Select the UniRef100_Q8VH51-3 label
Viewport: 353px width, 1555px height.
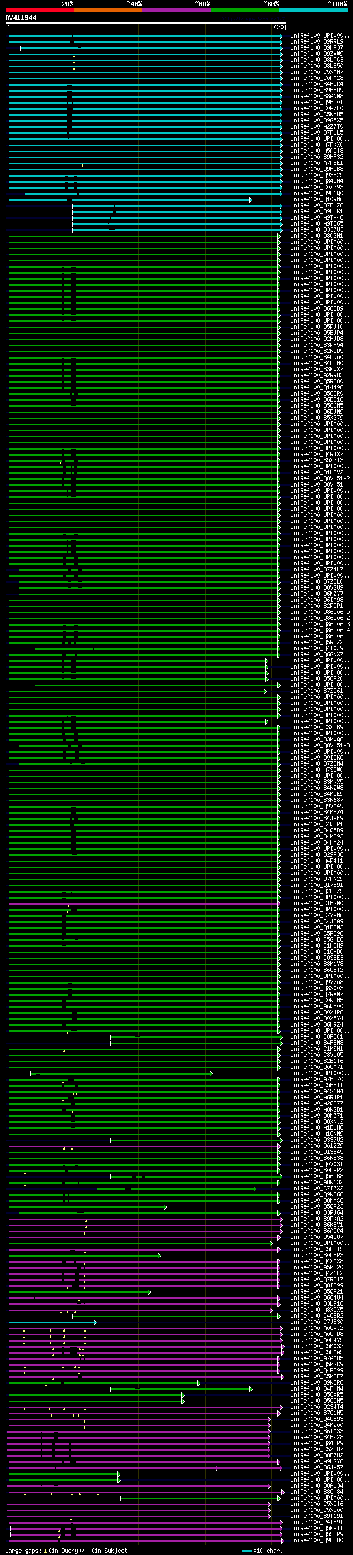320,746
